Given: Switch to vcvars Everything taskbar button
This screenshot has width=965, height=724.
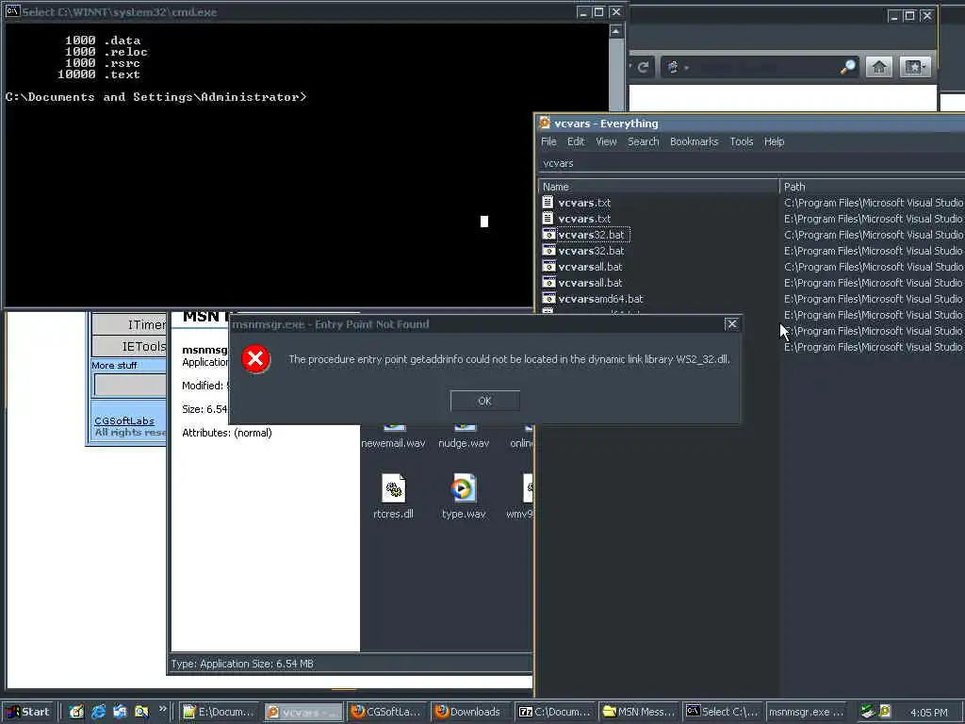Looking at the screenshot, I should click(x=304, y=712).
